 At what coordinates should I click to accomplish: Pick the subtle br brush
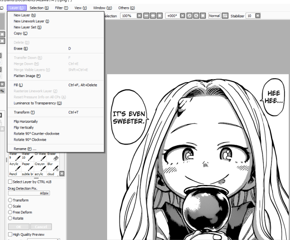pos(28,174)
